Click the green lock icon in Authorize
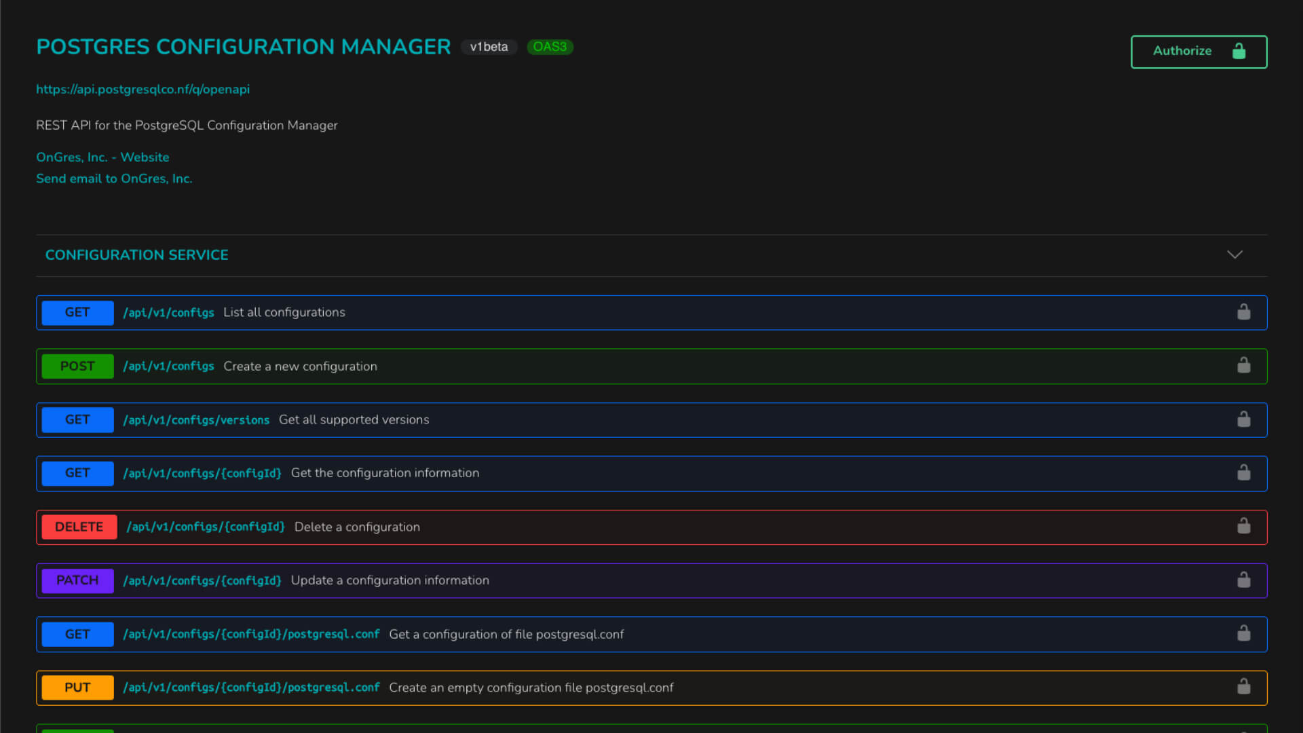1303x733 pixels. pyautogui.click(x=1239, y=51)
